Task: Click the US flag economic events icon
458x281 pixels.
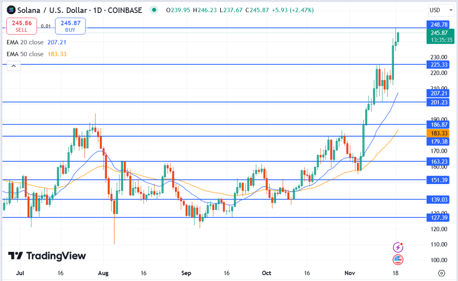Action: [398, 260]
